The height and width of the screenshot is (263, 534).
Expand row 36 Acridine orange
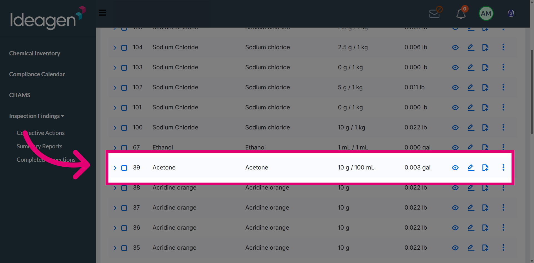[115, 228]
